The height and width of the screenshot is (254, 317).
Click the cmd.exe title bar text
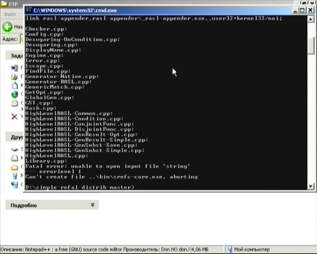point(75,11)
